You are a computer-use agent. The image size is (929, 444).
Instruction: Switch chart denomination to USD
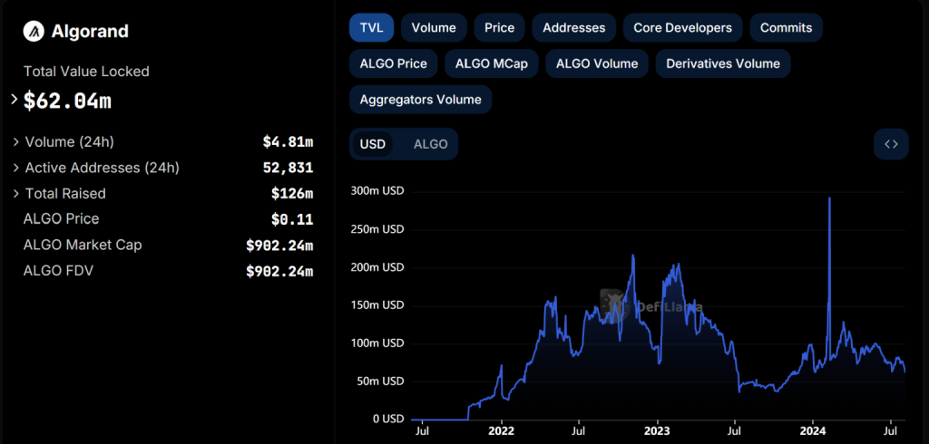(x=373, y=144)
